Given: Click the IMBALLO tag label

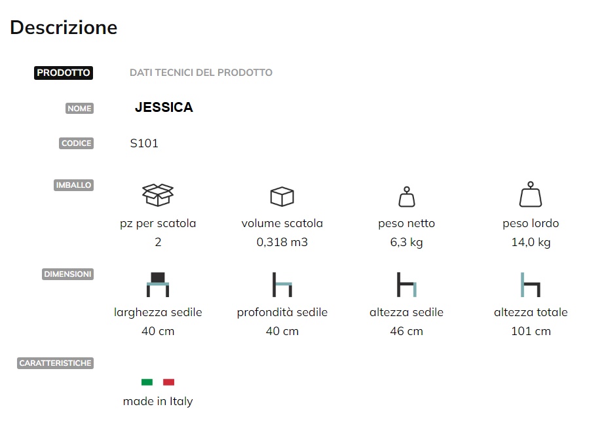Looking at the screenshot, I should click(74, 185).
